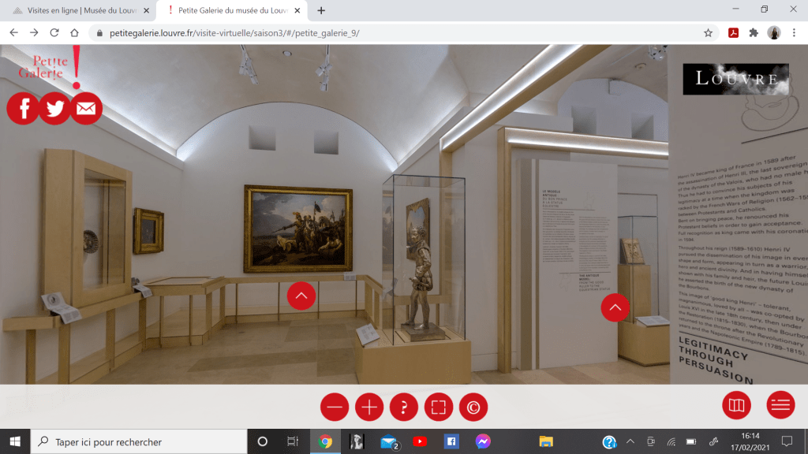808x454 pixels.
Task: Open the Petite Galerie logo link
Action: point(47,68)
